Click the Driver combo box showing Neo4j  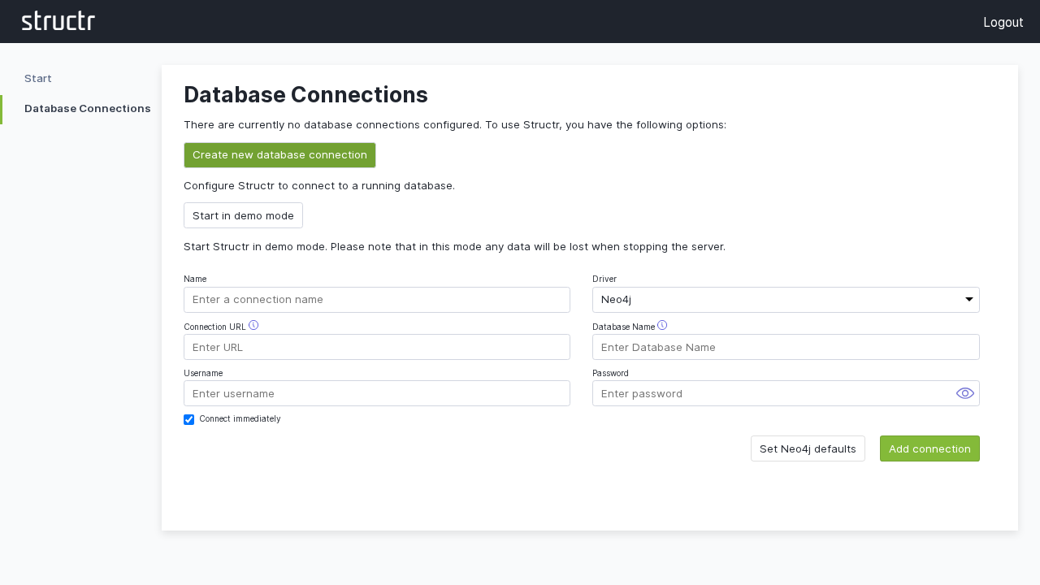786,299
